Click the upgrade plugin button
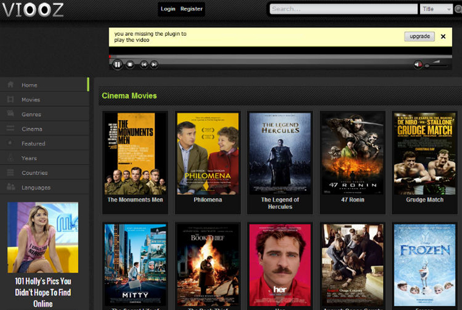The height and width of the screenshot is (310, 462). click(419, 36)
